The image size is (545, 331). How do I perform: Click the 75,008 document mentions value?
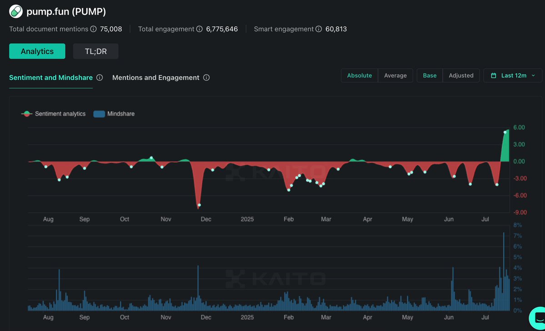tap(111, 29)
